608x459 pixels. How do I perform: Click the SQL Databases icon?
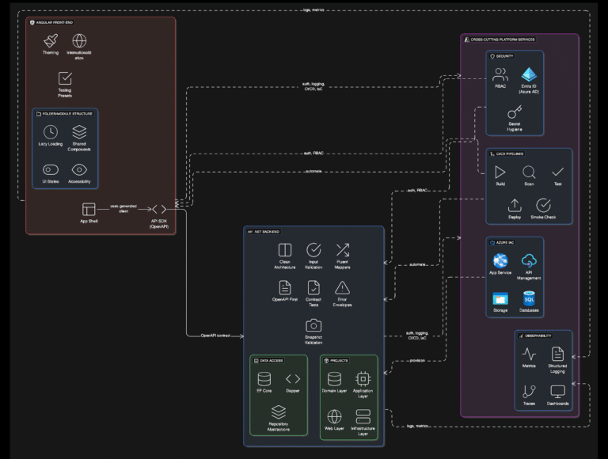tap(529, 298)
